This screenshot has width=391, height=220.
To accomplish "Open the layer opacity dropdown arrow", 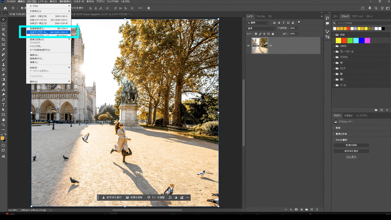I will click(x=298, y=28).
